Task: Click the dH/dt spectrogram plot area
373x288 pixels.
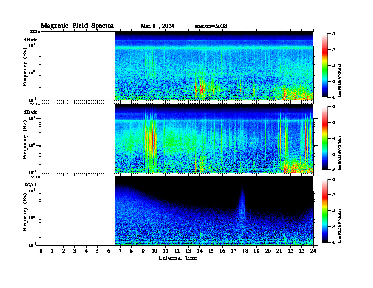Action: (x=214, y=65)
